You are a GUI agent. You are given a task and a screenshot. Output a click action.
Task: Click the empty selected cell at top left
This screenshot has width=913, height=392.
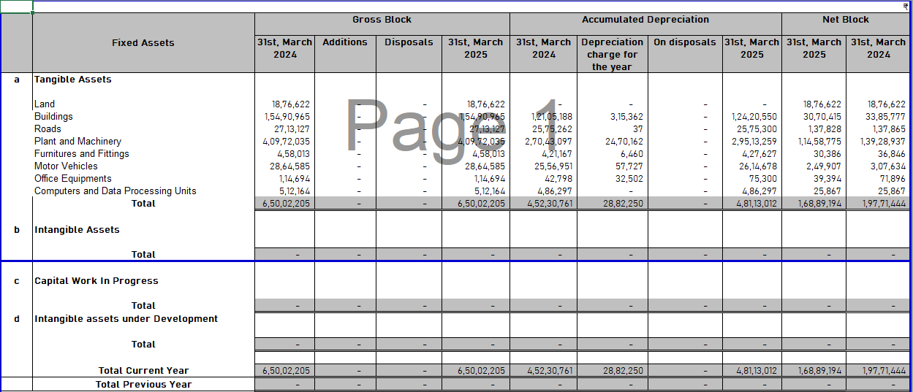(x=16, y=7)
